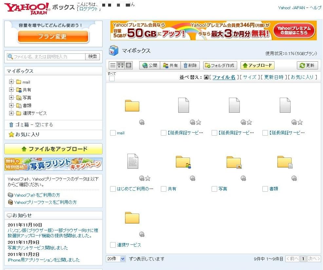This screenshot has width=323, height=270.
Task: Open the 書類 documents folder icon in grid
Action: click(285, 162)
